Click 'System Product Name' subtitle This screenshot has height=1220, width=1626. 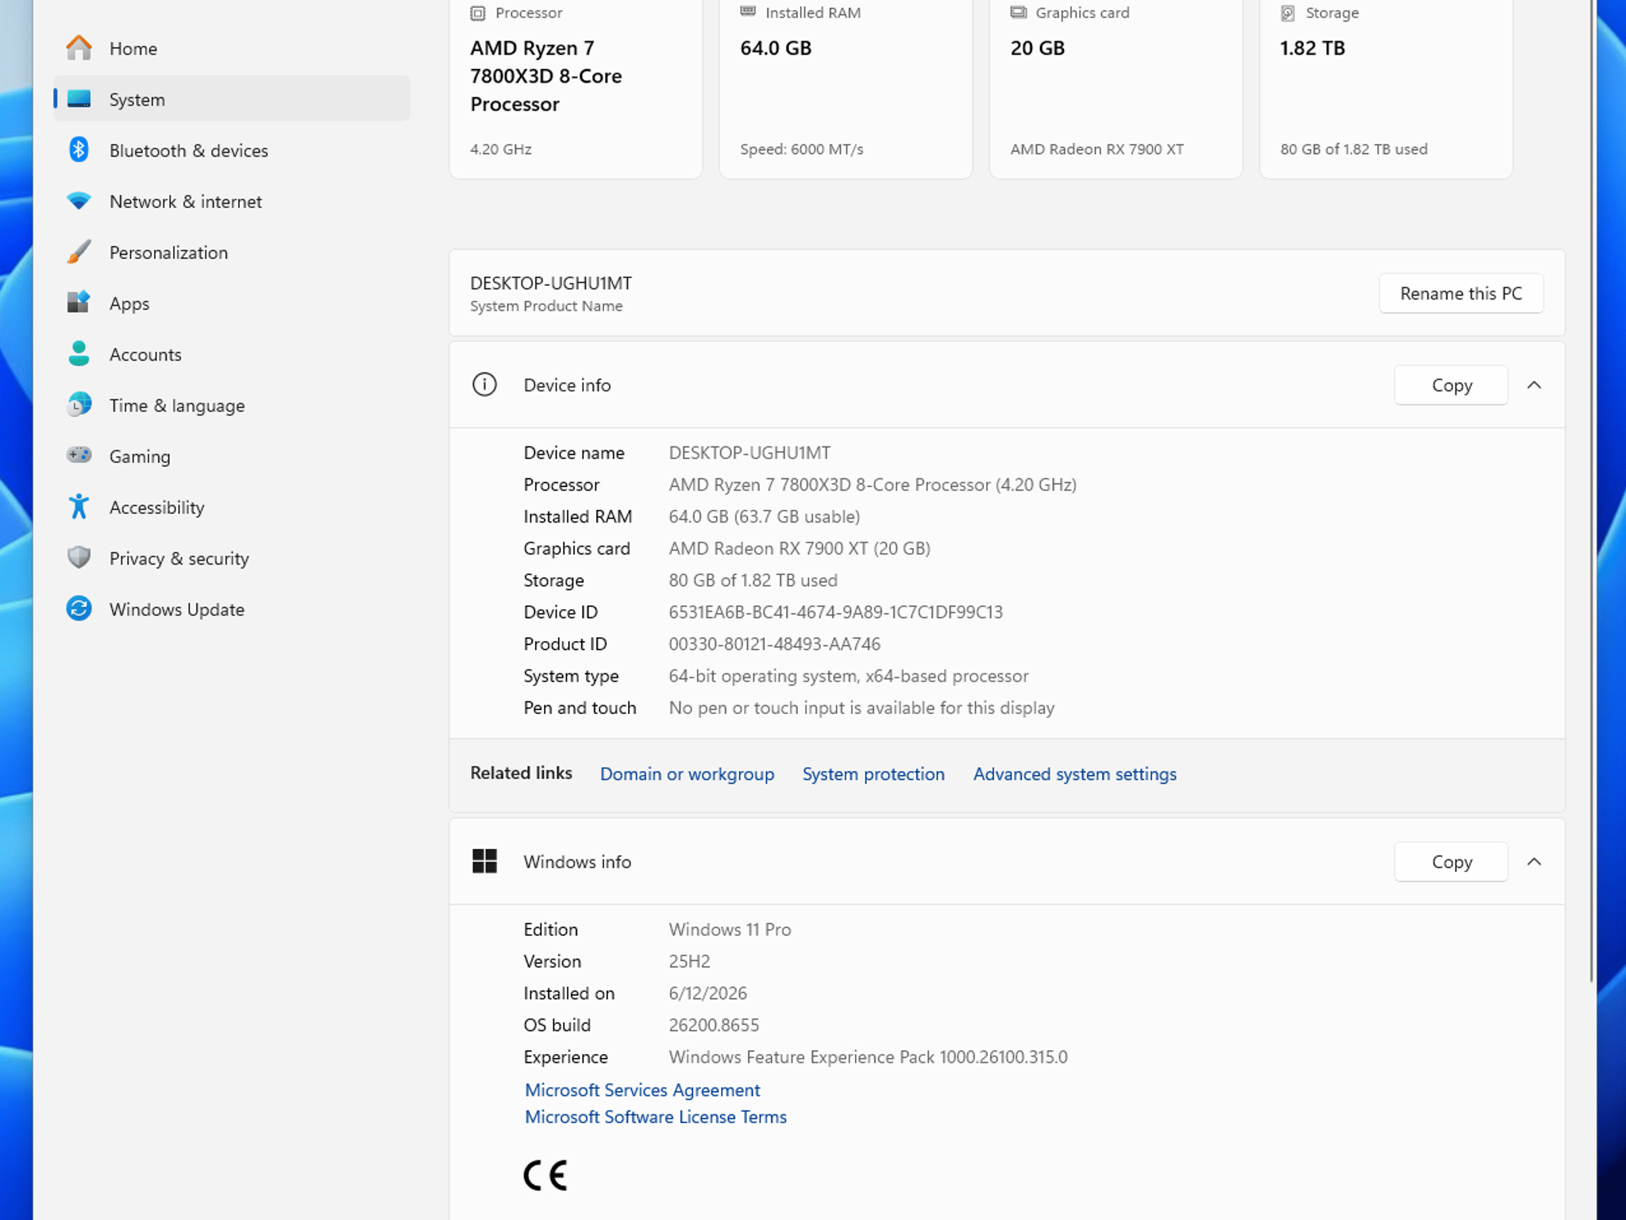[x=546, y=306]
